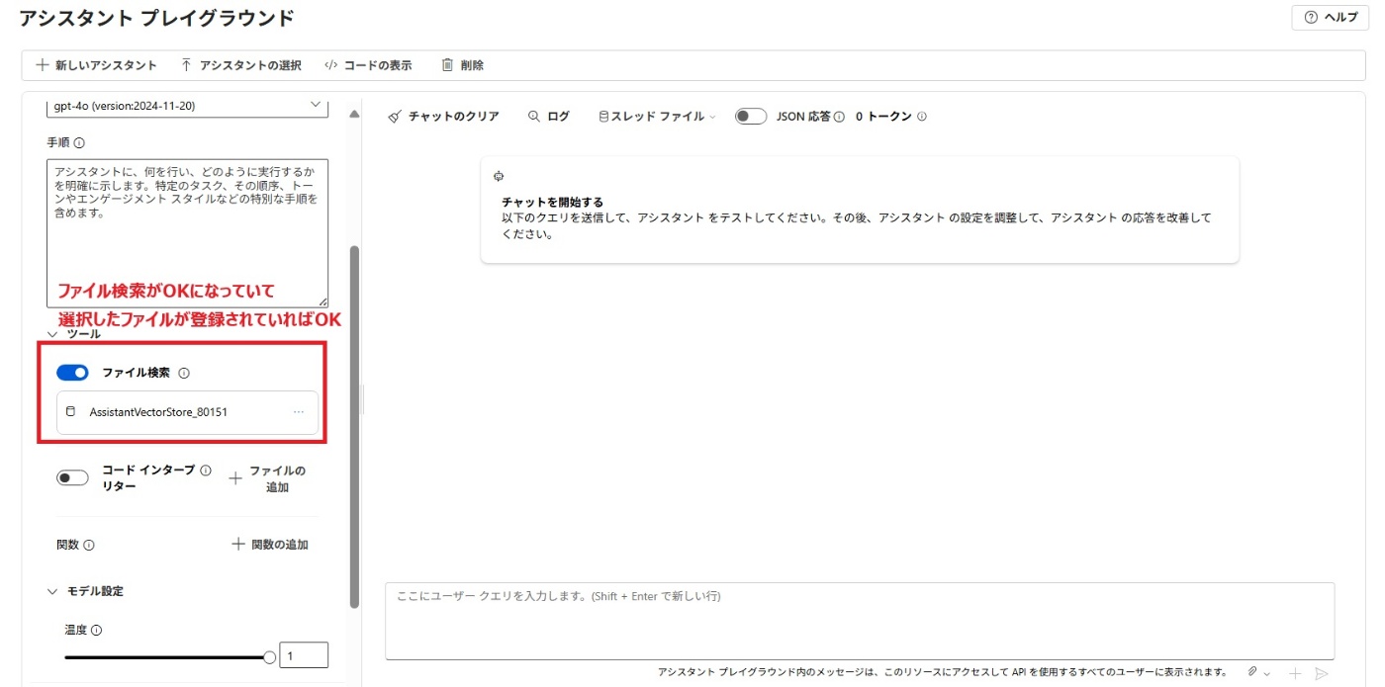Click the plus icon of 新しいアシスタント

[42, 65]
